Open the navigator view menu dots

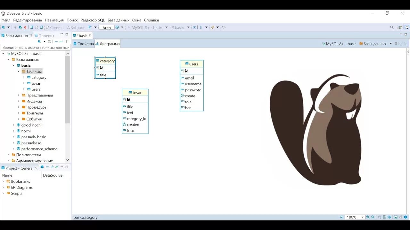67,42
